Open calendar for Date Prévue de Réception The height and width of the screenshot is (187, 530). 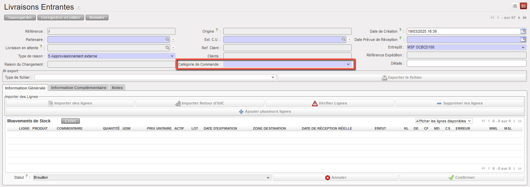click(x=523, y=40)
